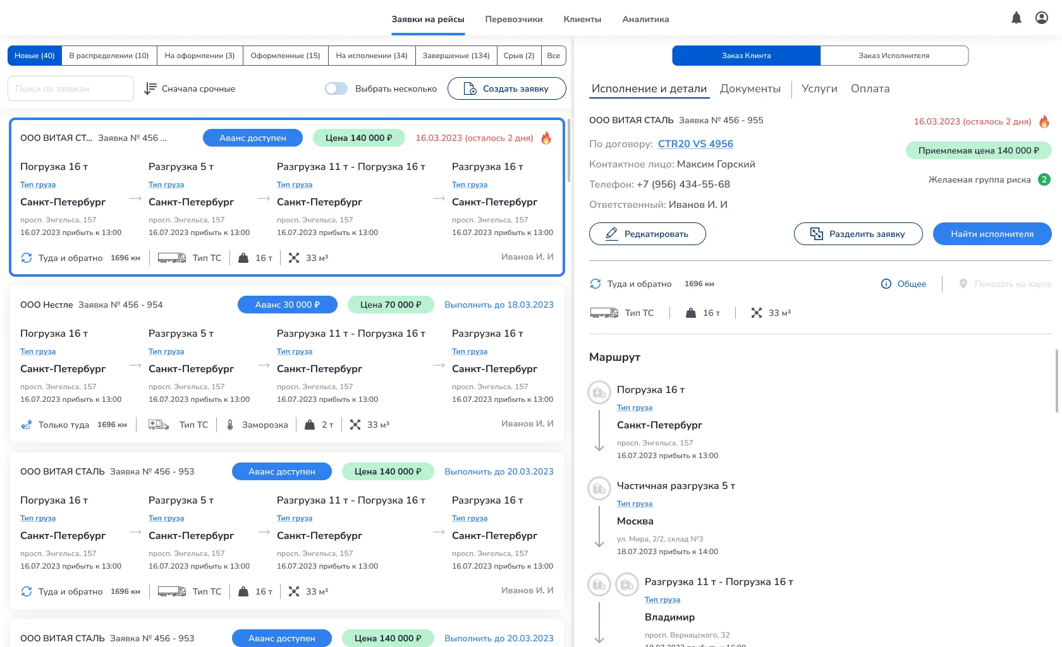Select На исполнении (34) filter tab
1062x647 pixels.
tap(372, 56)
